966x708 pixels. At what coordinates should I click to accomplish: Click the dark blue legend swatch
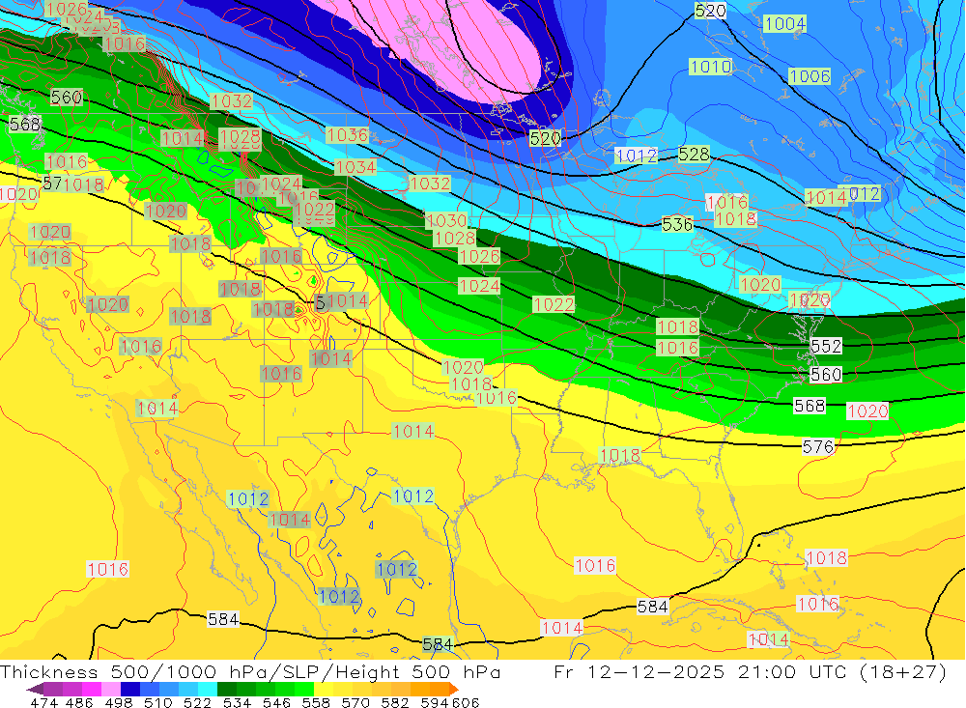click(x=129, y=690)
